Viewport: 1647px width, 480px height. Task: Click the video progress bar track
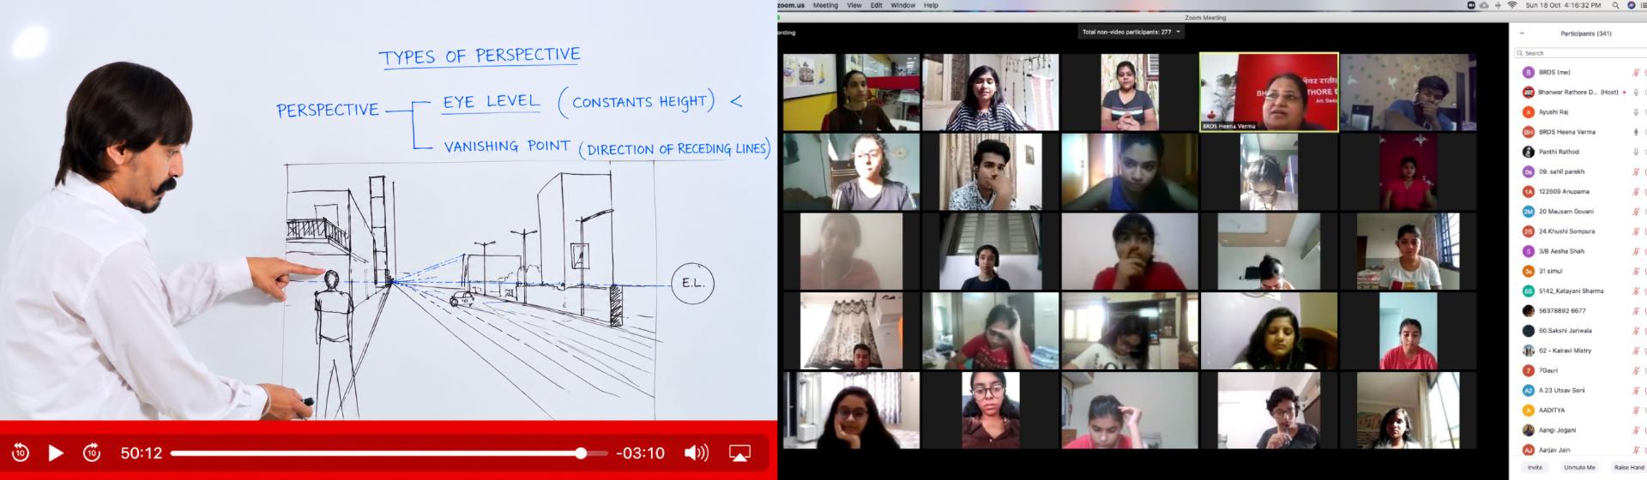point(389,453)
